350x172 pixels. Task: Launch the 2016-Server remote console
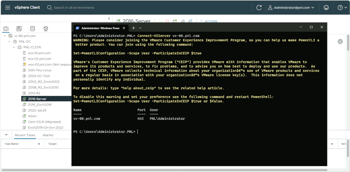click(x=175, y=21)
